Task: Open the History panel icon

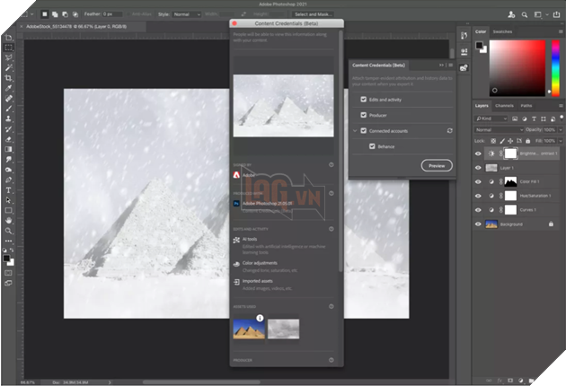Action: point(464,35)
